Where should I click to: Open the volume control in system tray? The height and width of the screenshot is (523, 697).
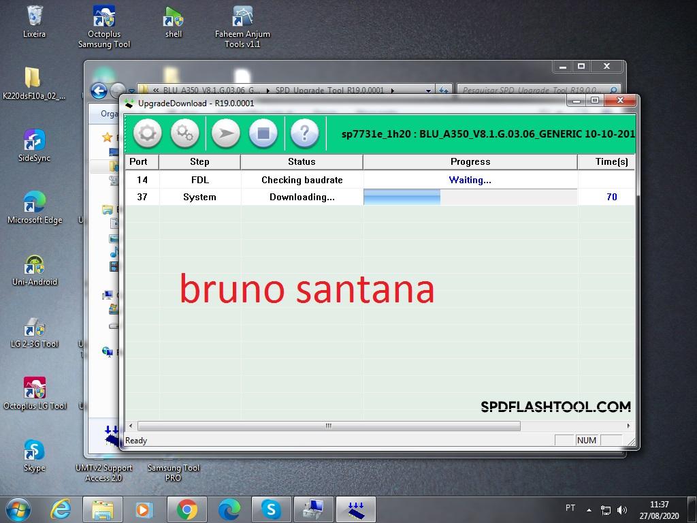pos(622,509)
